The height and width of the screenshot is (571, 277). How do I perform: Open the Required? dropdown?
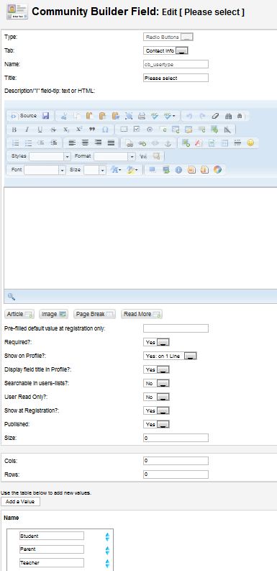[x=157, y=342]
